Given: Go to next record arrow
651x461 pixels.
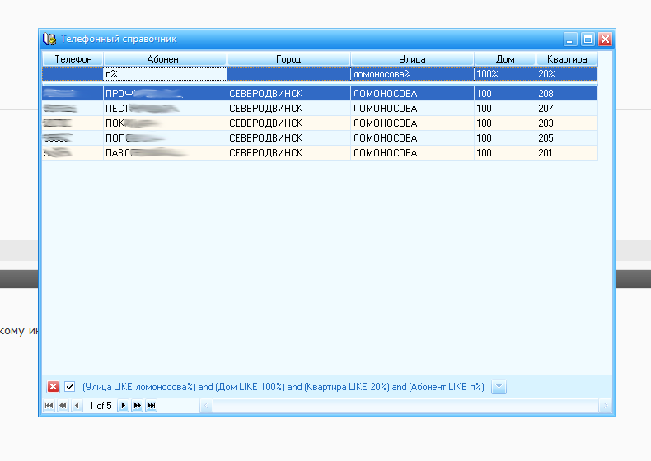Looking at the screenshot, I should (x=124, y=405).
